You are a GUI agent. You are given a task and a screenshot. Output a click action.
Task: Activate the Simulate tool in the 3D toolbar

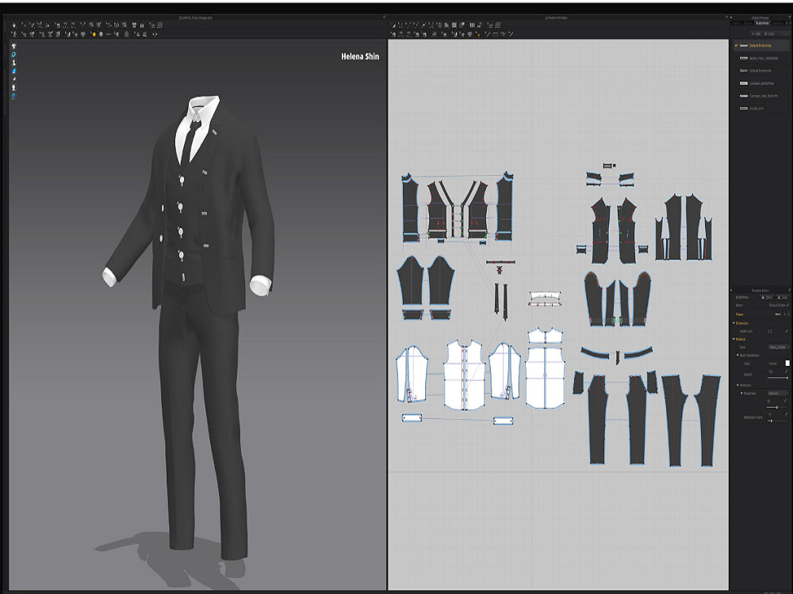point(13,27)
